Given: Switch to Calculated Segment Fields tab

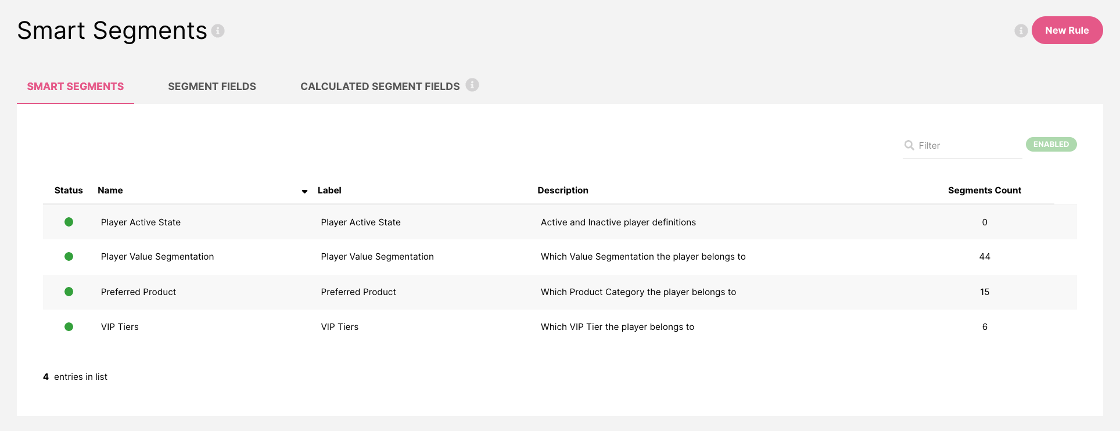Looking at the screenshot, I should 380,87.
